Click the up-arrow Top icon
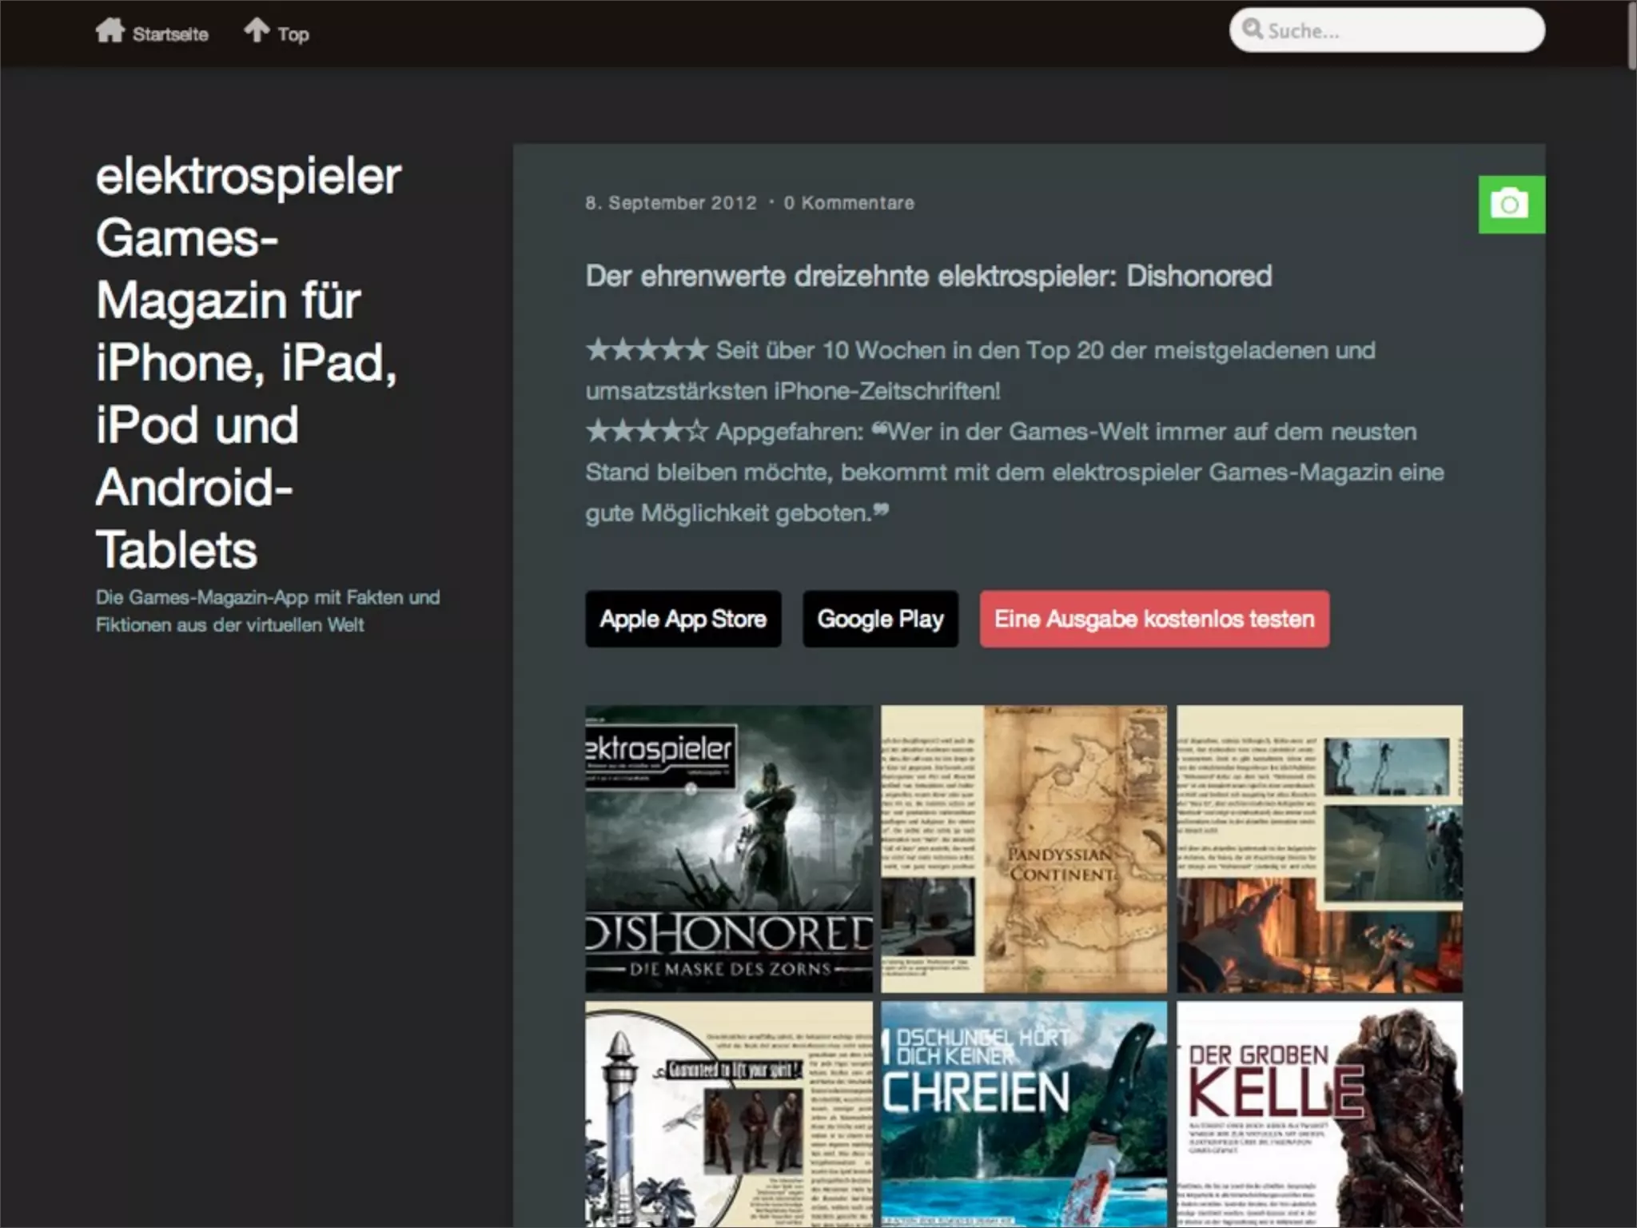1637x1228 pixels. [x=257, y=30]
